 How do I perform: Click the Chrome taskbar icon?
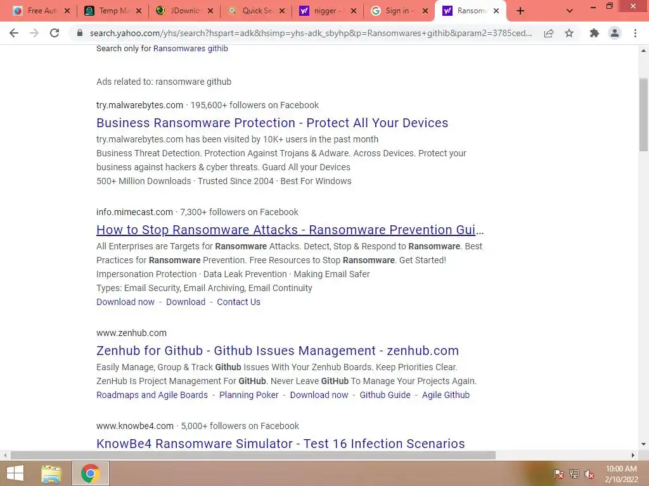click(90, 473)
